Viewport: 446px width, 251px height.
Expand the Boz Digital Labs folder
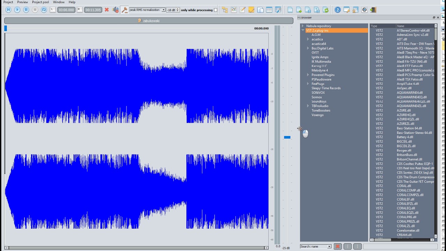coord(308,48)
